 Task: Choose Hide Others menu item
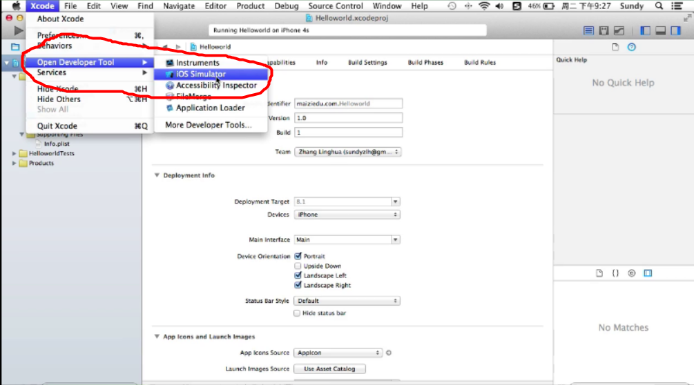click(x=90, y=99)
